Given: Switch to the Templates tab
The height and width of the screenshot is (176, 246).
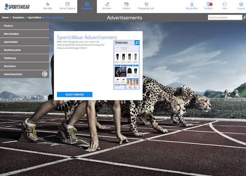Looking at the screenshot, I should coord(87,6).
